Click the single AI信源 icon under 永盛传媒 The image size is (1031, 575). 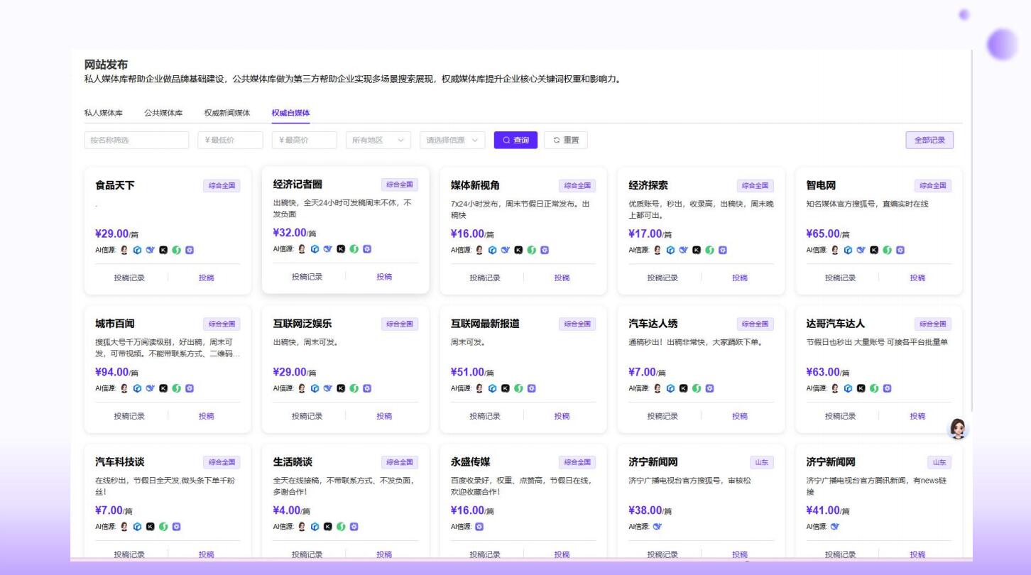click(478, 527)
